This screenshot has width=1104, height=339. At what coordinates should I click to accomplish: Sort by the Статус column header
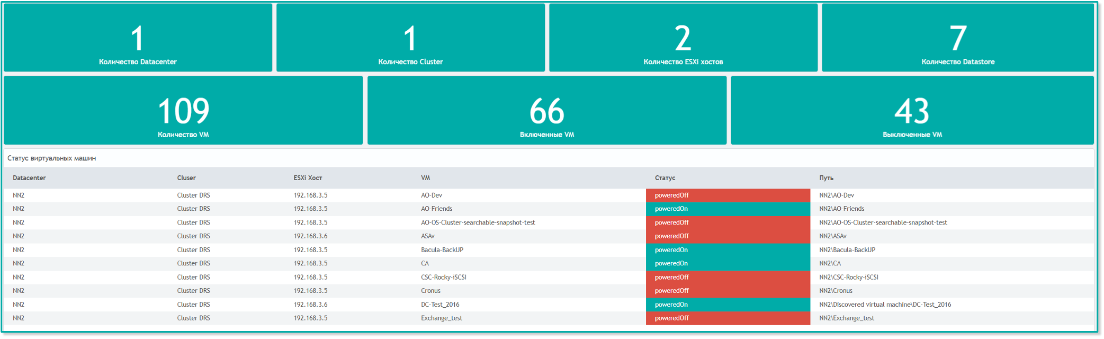(665, 178)
